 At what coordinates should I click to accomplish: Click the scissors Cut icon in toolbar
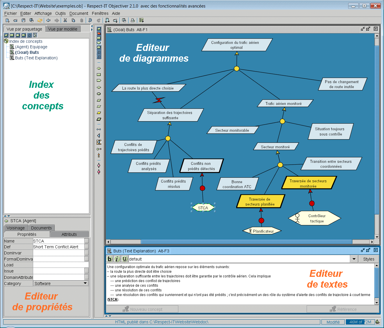[65, 20]
